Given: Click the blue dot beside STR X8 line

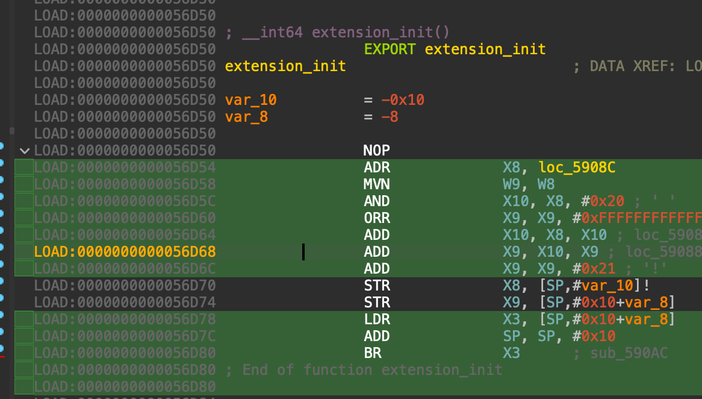Looking at the screenshot, I should click(x=2, y=281).
